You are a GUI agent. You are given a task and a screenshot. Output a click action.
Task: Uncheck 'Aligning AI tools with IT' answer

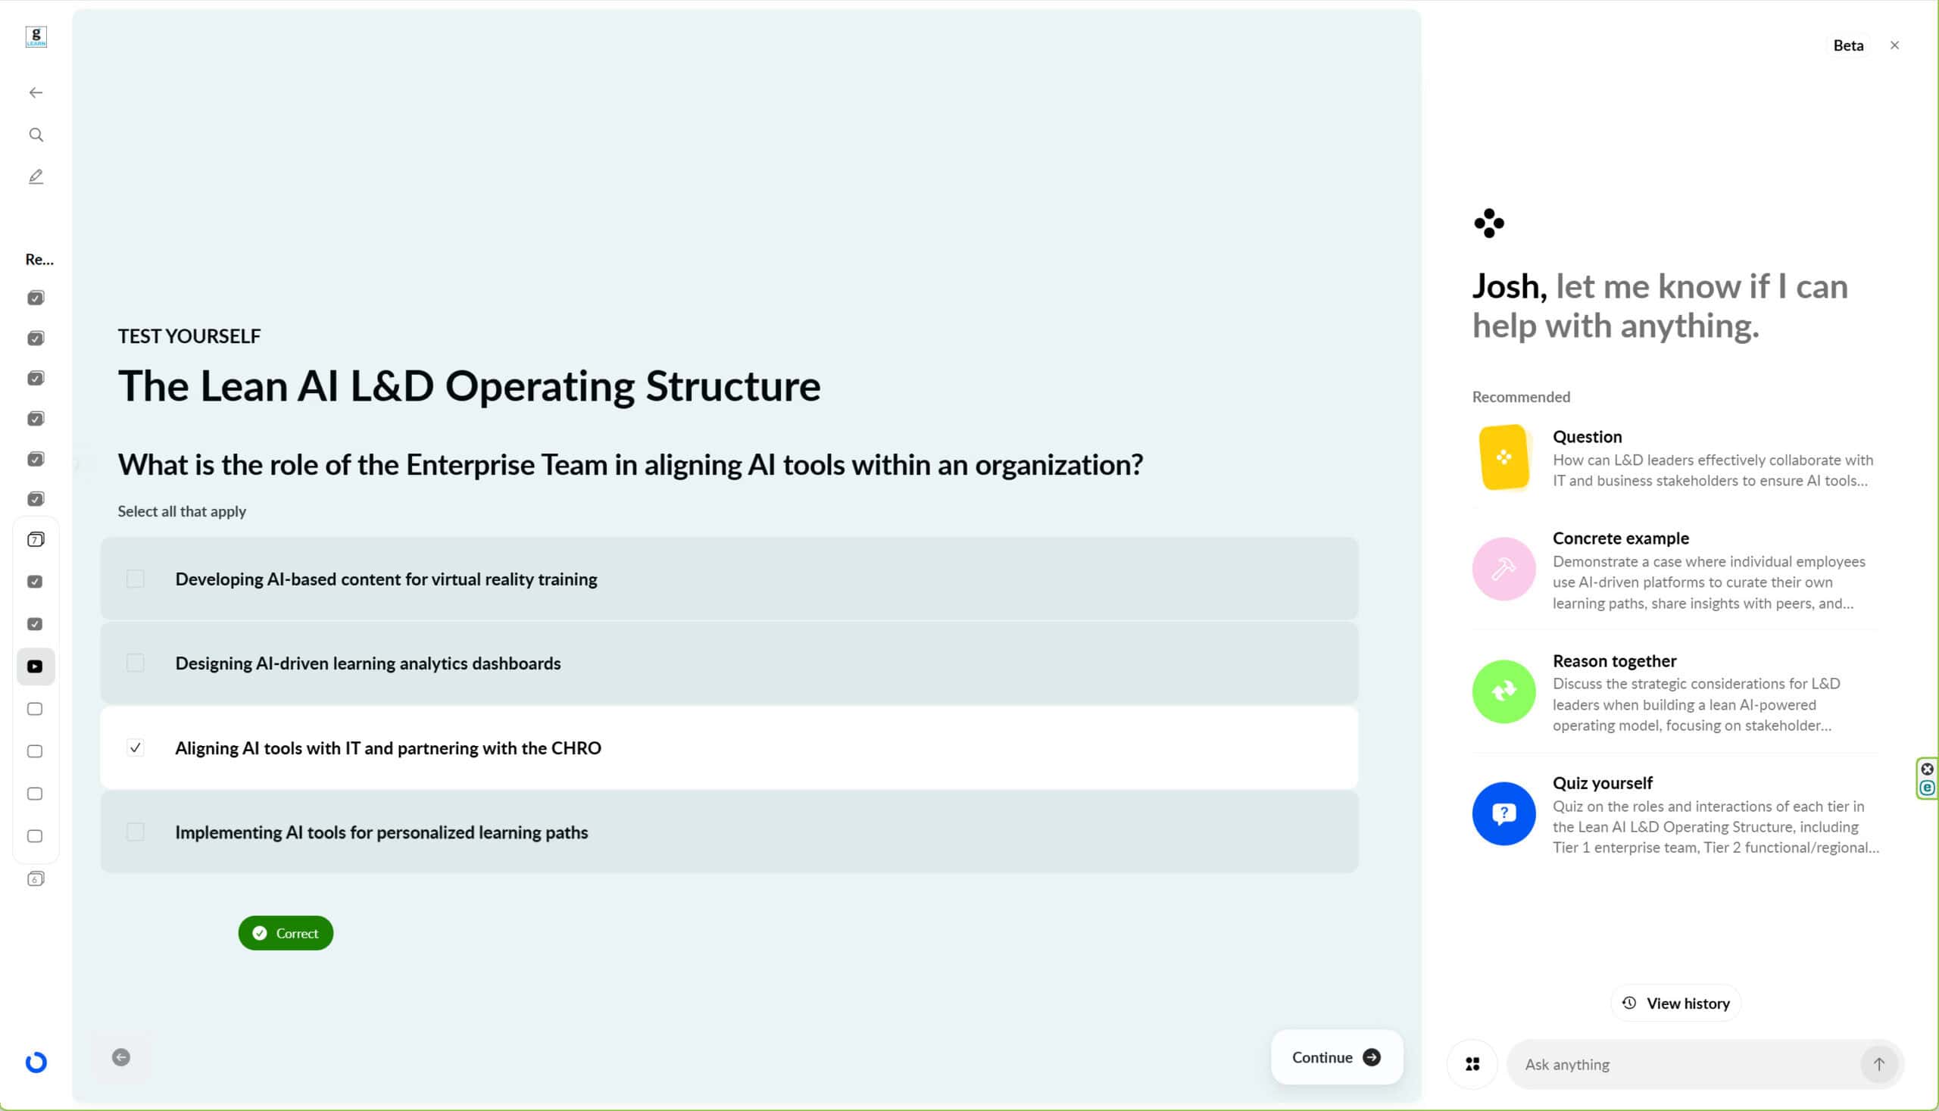click(135, 747)
